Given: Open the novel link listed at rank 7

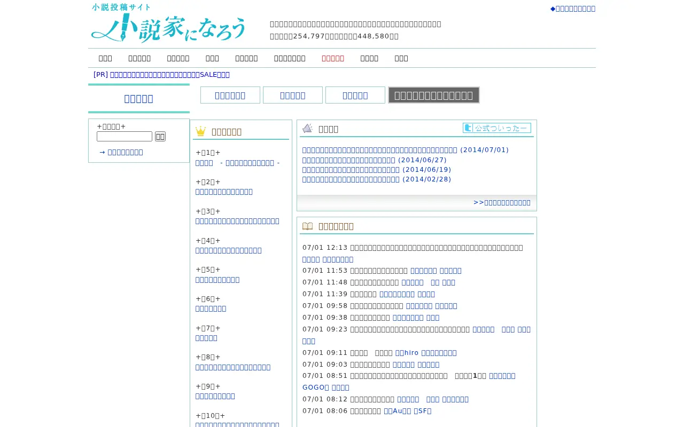Looking at the screenshot, I should tap(207, 338).
